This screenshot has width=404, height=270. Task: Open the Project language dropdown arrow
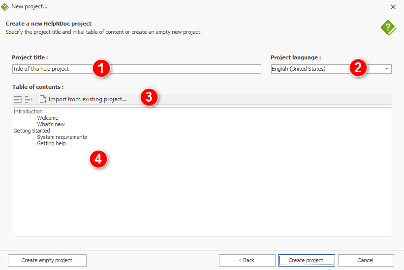pyautogui.click(x=386, y=69)
